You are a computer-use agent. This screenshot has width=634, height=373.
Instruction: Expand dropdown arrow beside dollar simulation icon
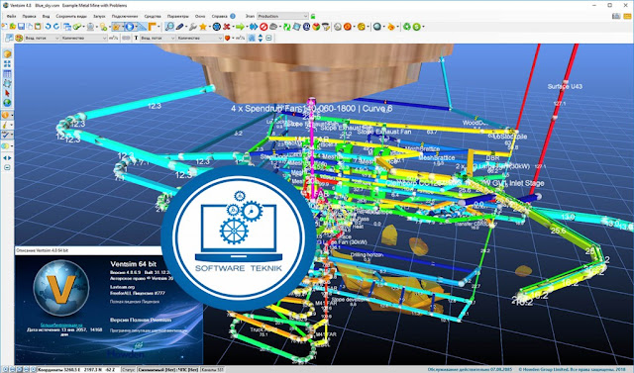pyautogui.click(x=423, y=27)
